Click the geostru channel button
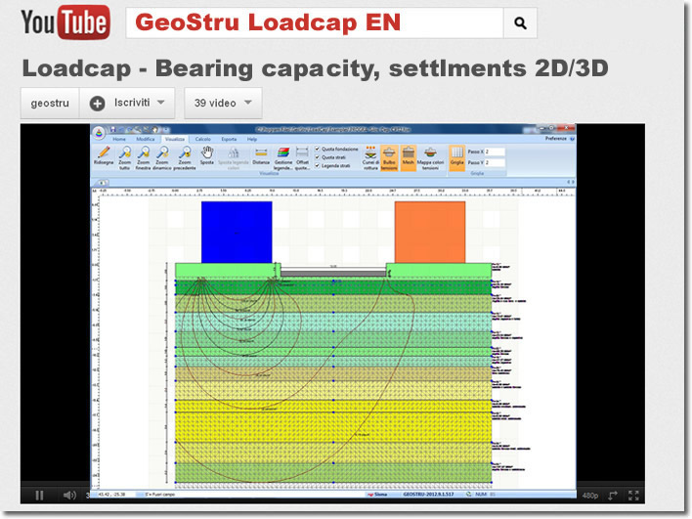The image size is (692, 519). pyautogui.click(x=50, y=104)
